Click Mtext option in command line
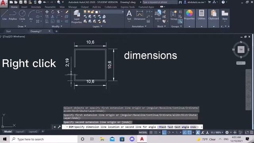Viewport: 254px width, 143px height. coord(162,127)
